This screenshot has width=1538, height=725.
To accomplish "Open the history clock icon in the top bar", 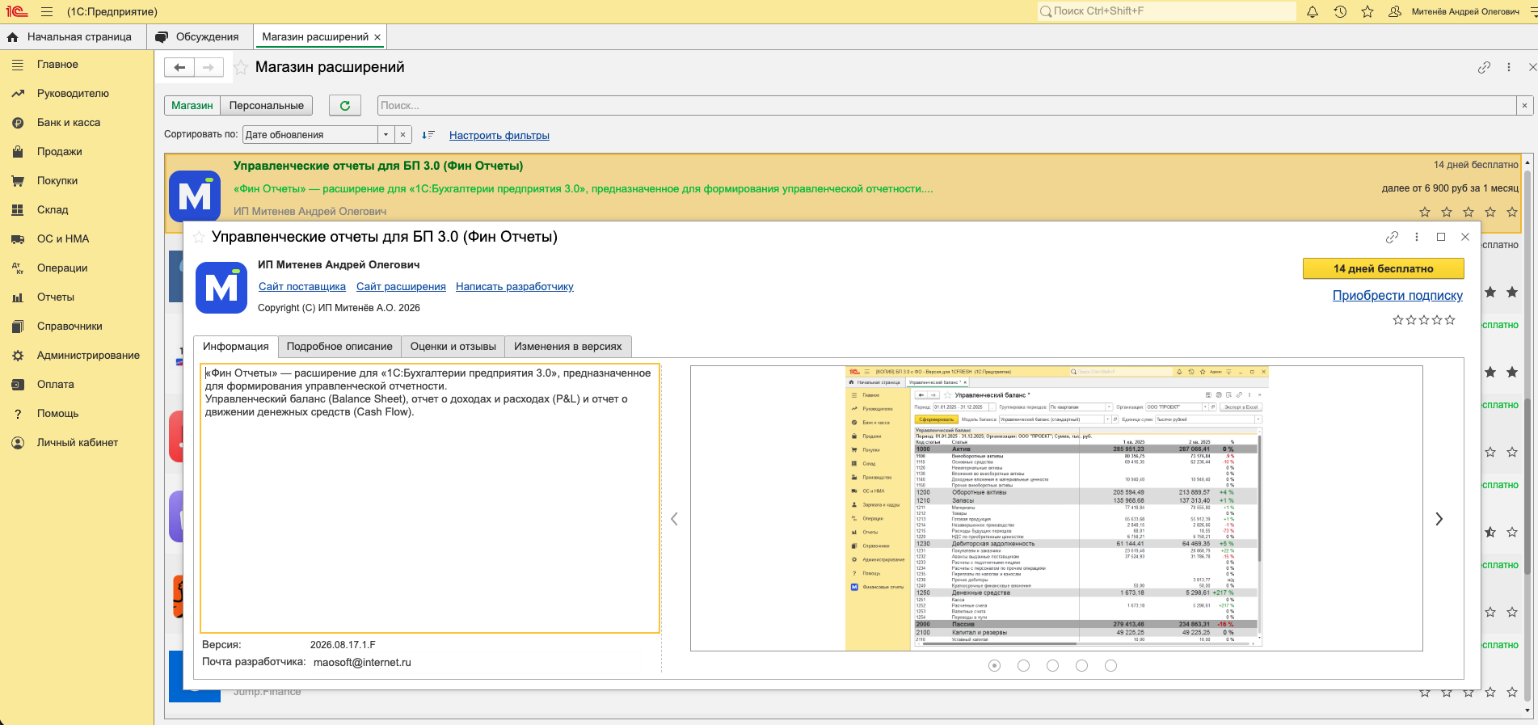I will click(x=1340, y=12).
